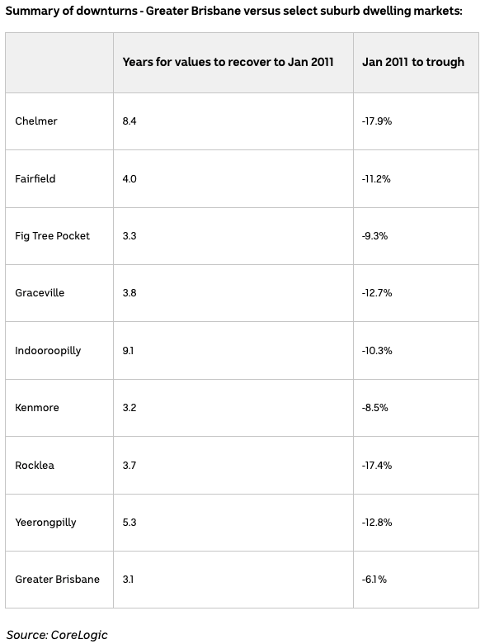This screenshot has height=644, width=485.
Task: Select Kenmore's -8.5% trough value
Action: click(x=374, y=408)
